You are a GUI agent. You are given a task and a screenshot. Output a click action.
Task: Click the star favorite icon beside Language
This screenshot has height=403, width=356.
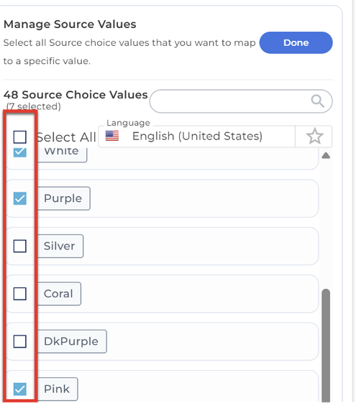click(314, 136)
